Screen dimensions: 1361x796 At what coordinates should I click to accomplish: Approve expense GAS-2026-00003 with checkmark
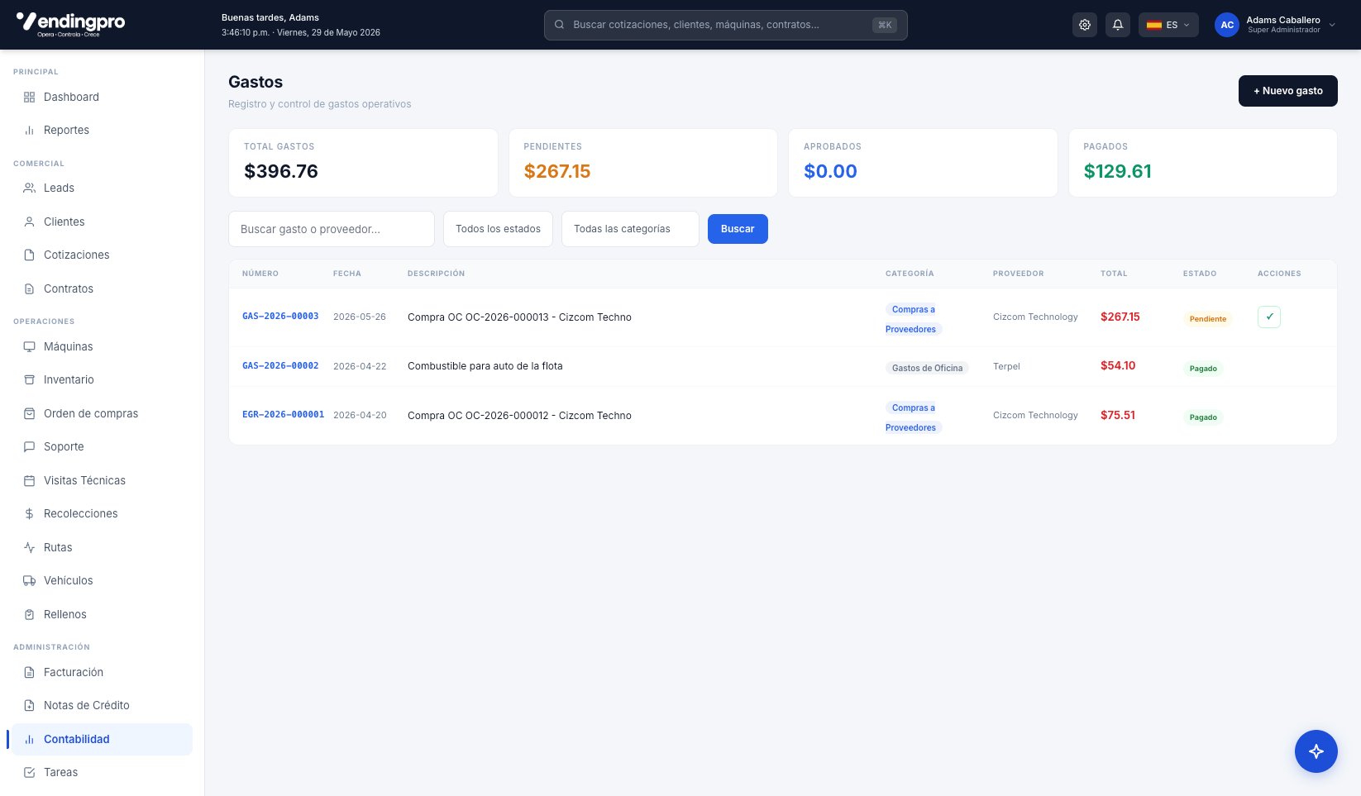tap(1269, 317)
